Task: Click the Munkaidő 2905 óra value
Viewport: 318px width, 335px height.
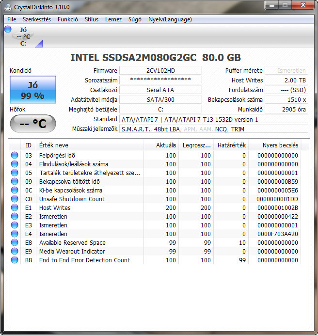Action: 286,110
